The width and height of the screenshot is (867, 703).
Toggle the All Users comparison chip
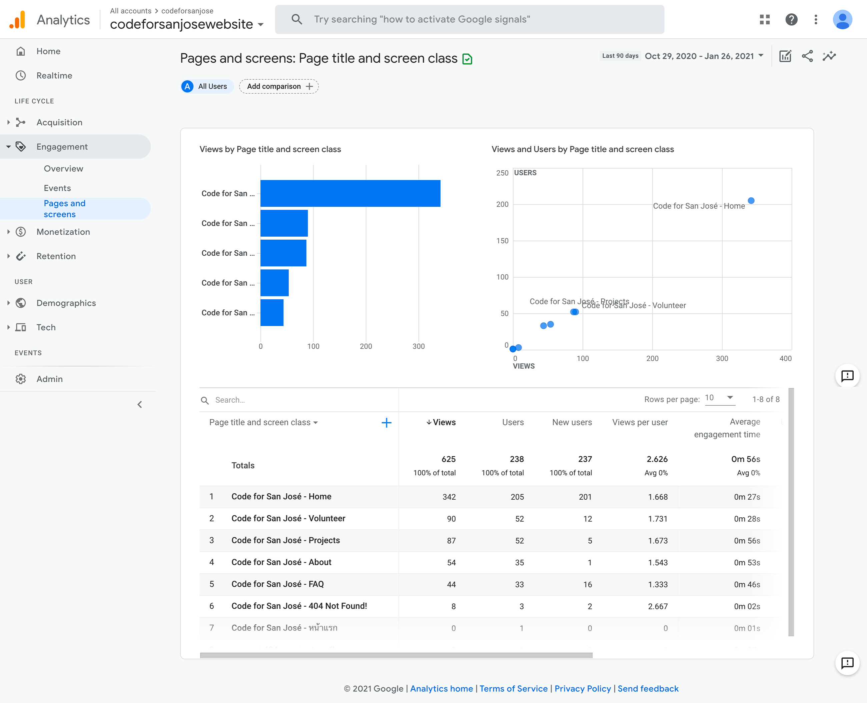(x=207, y=86)
